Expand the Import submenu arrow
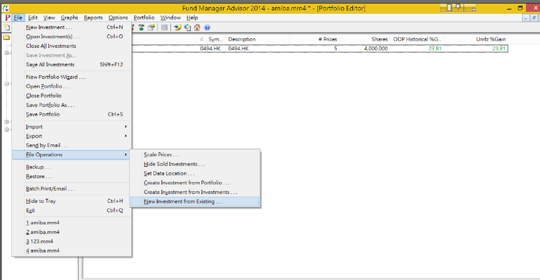The image size is (540, 280). (x=126, y=127)
